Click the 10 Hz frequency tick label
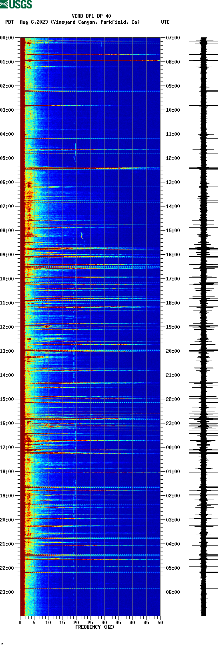This screenshot has height=648, width=221. 48,623
